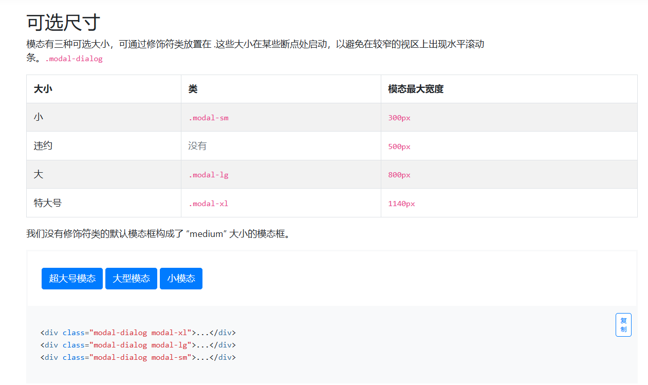Click the 超大号模态 button
This screenshot has width=648, height=385.
72,279
